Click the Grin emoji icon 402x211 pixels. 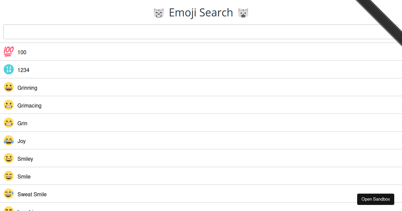(8, 123)
